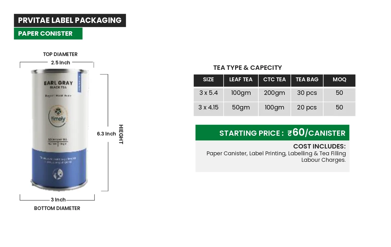The width and height of the screenshot is (391, 247).
Task: Select the 3 x 5.4 size cell
Action: pos(208,95)
